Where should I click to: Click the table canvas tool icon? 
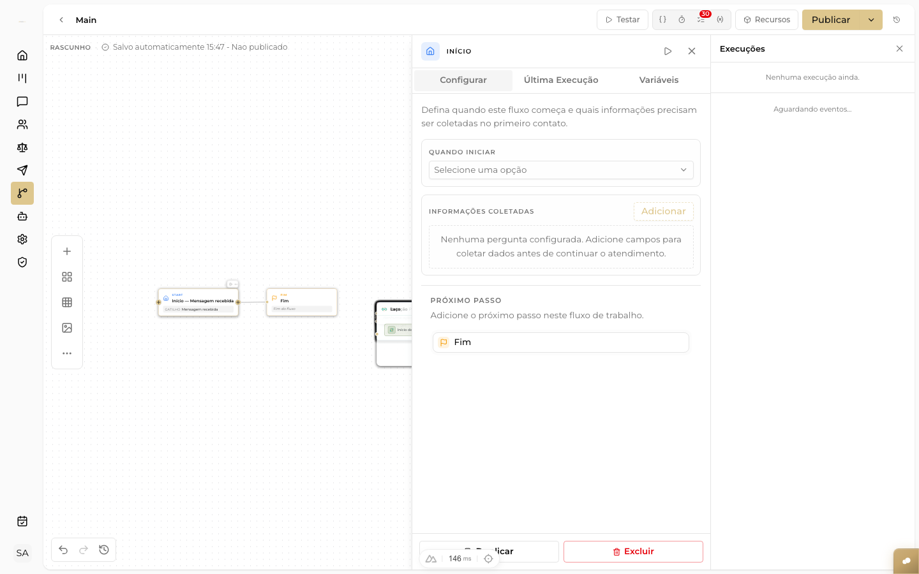[67, 302]
